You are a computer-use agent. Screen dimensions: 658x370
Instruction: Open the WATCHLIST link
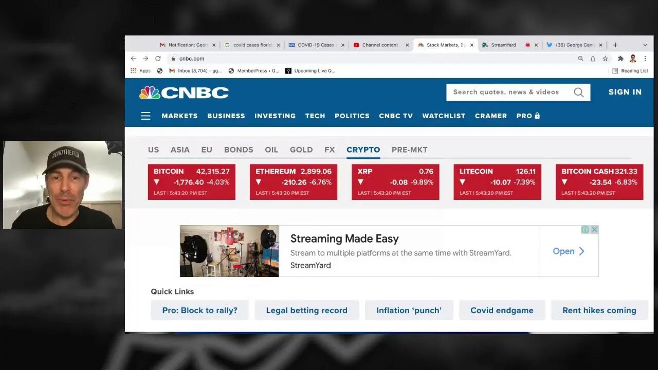[x=444, y=116]
